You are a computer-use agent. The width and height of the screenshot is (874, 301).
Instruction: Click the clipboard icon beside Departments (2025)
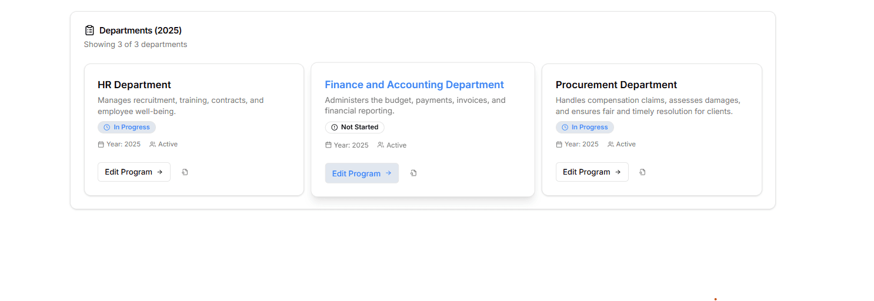point(89,30)
